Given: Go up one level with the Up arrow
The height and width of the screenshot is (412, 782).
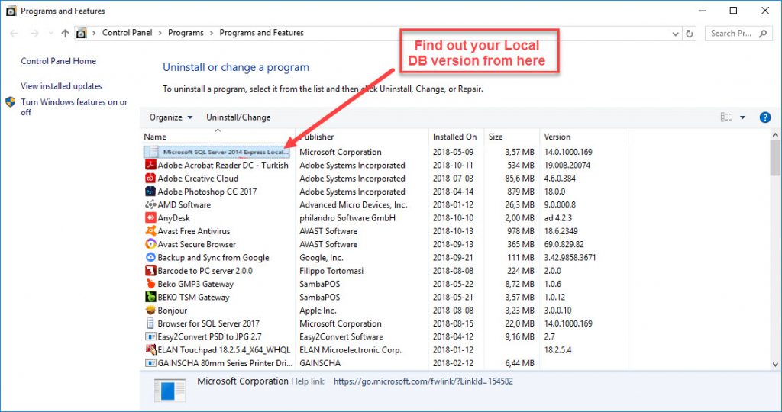Looking at the screenshot, I should (65, 34).
